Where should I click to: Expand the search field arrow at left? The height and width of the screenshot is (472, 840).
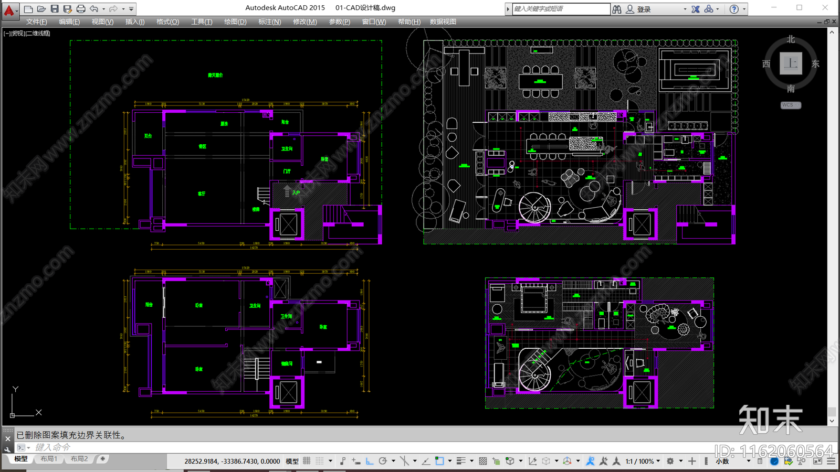coord(508,9)
